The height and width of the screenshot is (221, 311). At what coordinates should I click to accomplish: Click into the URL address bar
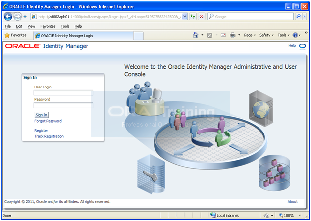[106, 17]
